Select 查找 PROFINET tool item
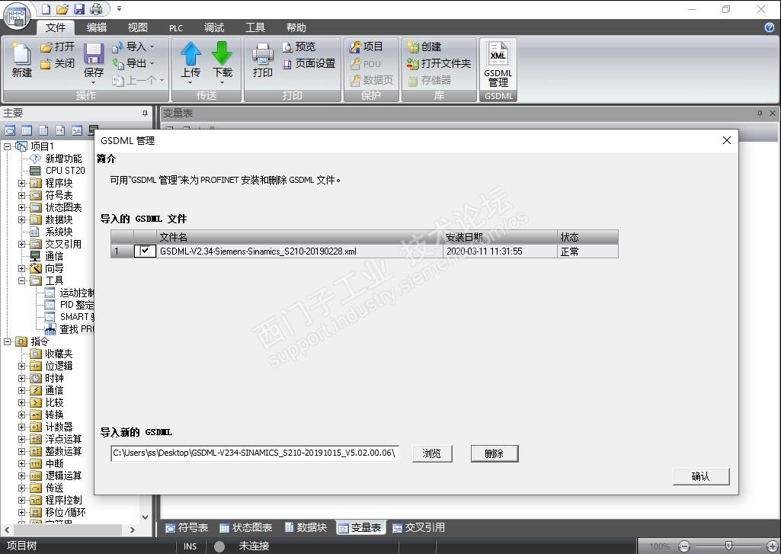This screenshot has width=781, height=554. coord(77,328)
